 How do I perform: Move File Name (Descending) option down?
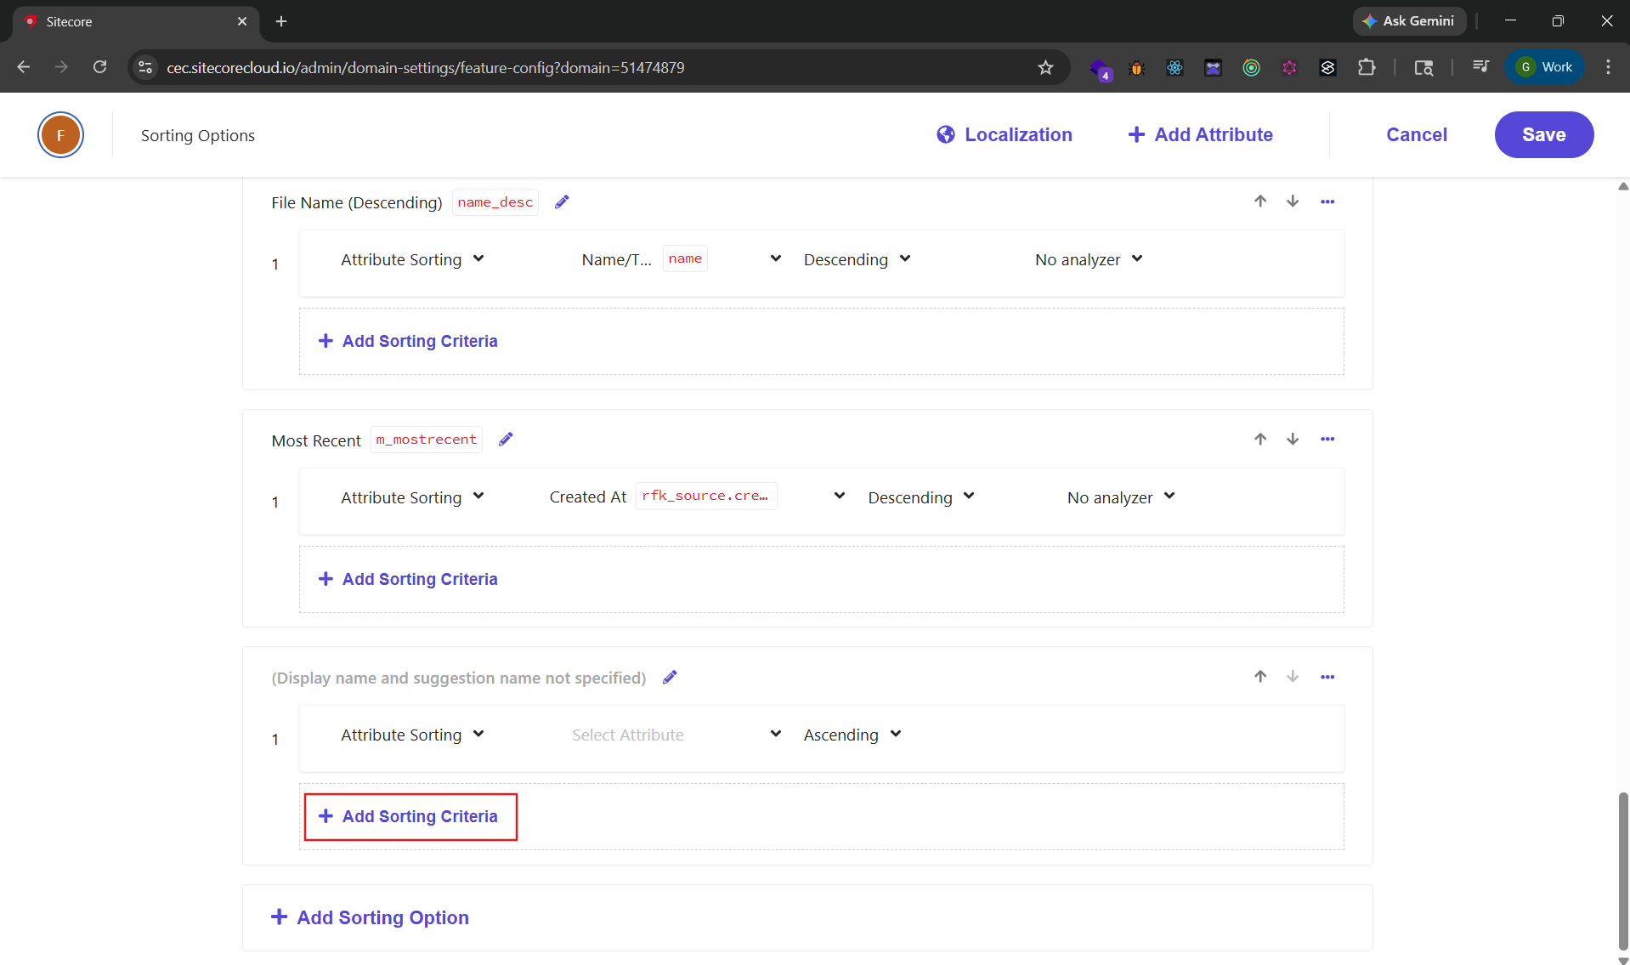pyautogui.click(x=1293, y=202)
